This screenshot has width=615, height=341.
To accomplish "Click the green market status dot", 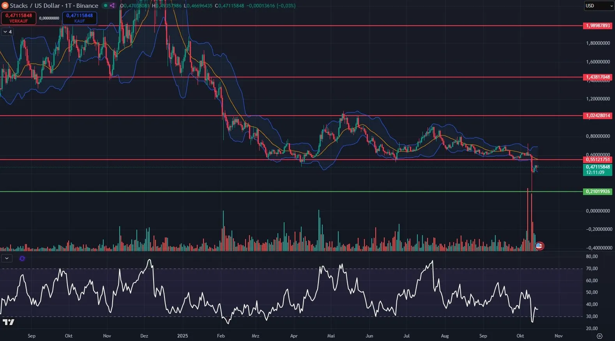I will tap(105, 5).
